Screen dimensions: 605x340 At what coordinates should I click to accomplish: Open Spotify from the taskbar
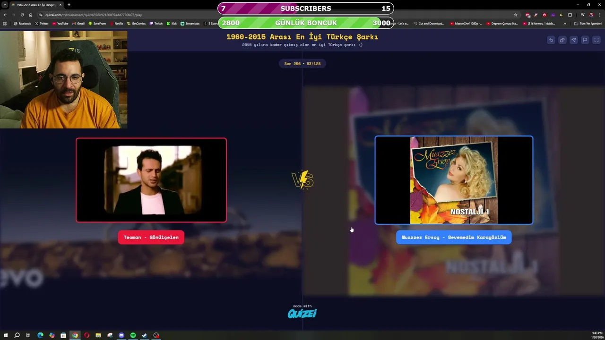click(x=133, y=335)
